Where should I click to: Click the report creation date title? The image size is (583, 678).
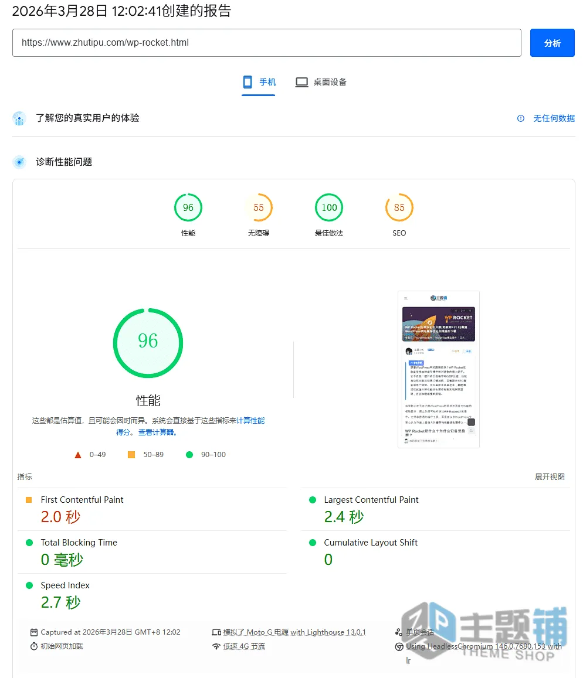121,11
